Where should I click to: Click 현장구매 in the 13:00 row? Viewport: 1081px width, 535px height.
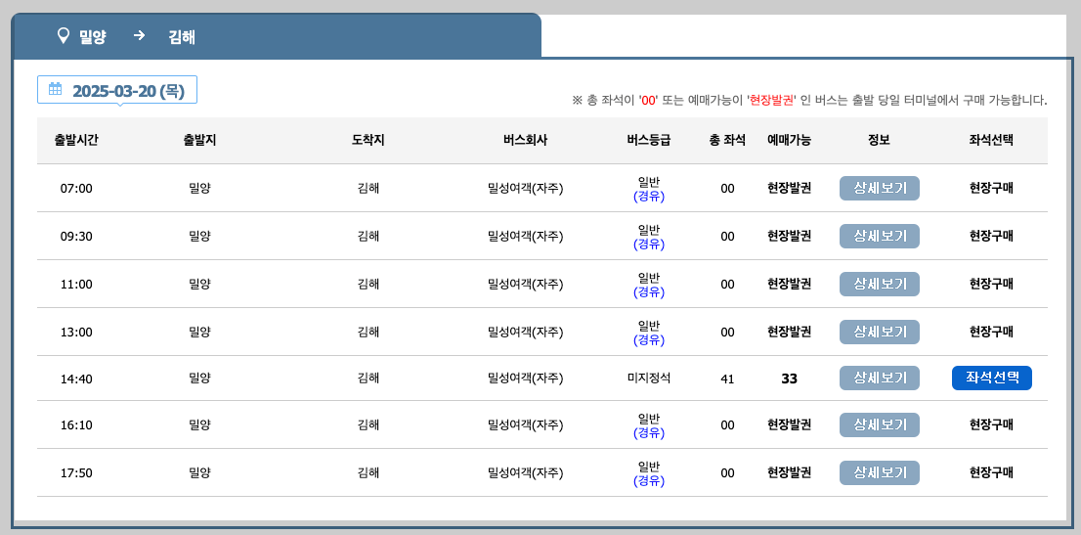(x=991, y=332)
